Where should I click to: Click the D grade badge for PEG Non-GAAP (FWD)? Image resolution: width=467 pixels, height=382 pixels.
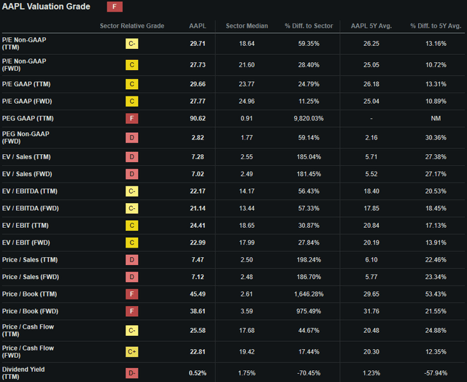coord(131,138)
